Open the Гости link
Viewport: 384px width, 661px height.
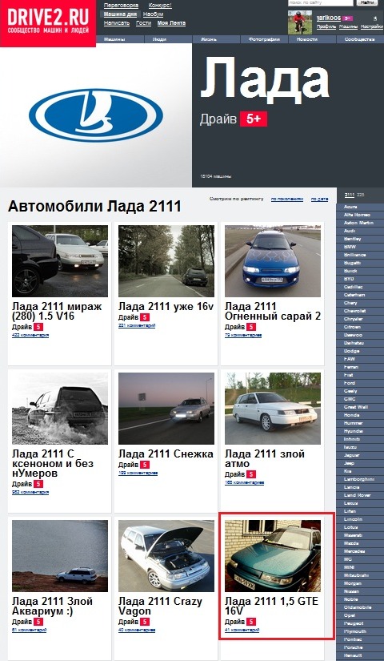143,23
